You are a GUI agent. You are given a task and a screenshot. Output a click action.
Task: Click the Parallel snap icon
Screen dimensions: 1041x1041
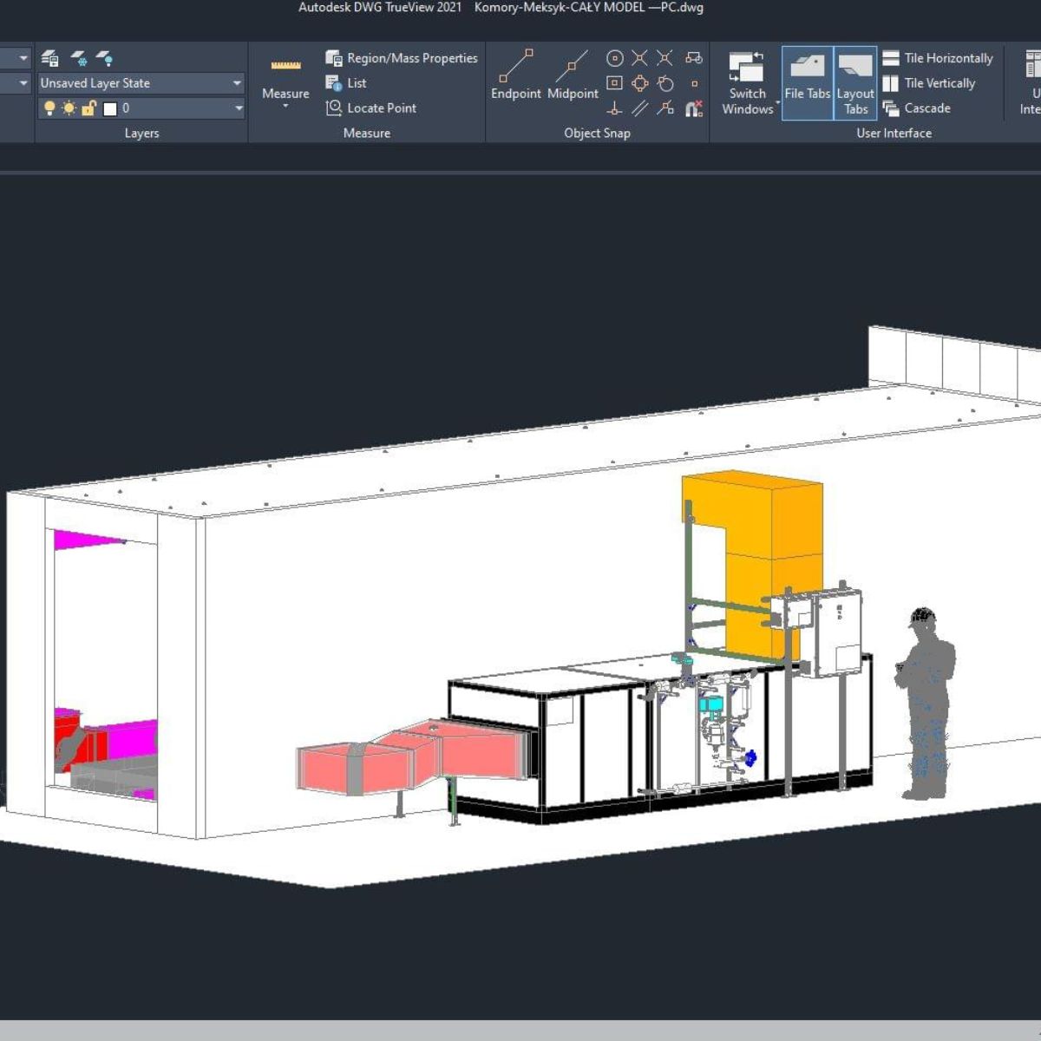[639, 108]
